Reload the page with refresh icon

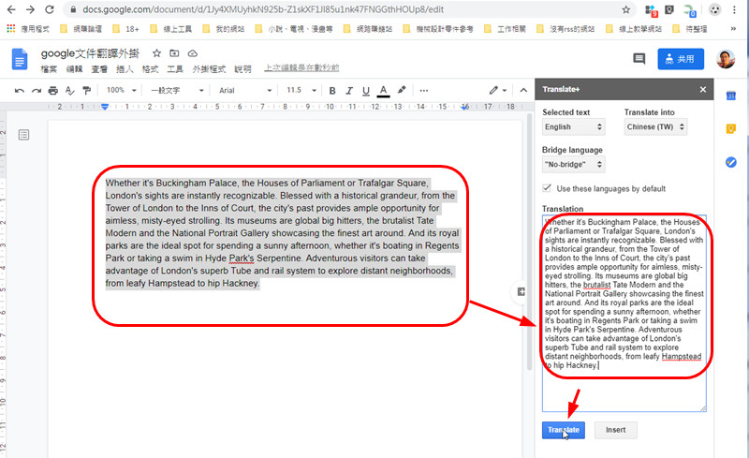50,9
